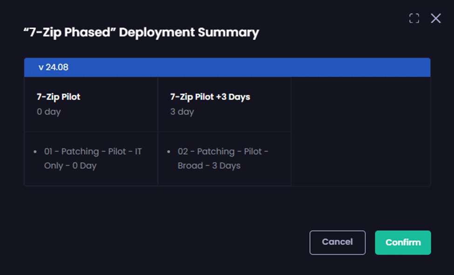Select the v 24.08 version label
Screen dimensions: 454x275
(x=53, y=67)
